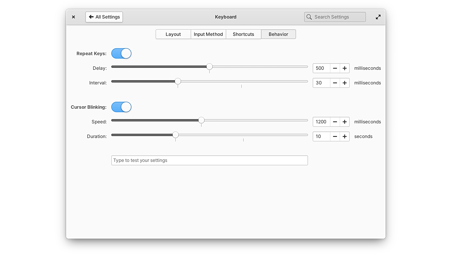Switch to the Layout tab
452x254 pixels.
[173, 34]
